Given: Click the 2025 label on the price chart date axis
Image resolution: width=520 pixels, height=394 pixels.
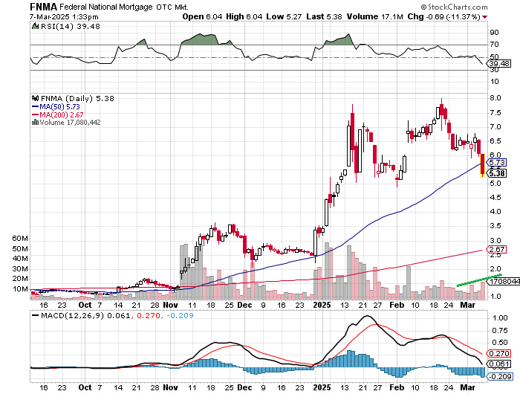Looking at the screenshot, I should 322,305.
